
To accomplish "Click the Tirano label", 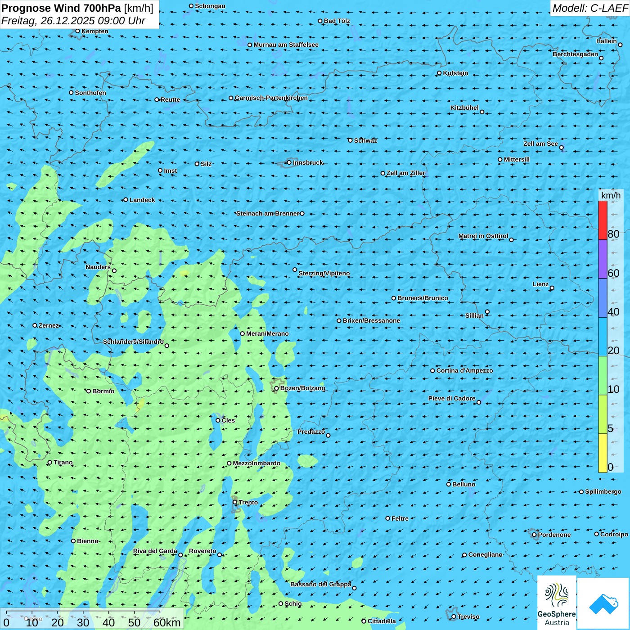I will (x=63, y=462).
